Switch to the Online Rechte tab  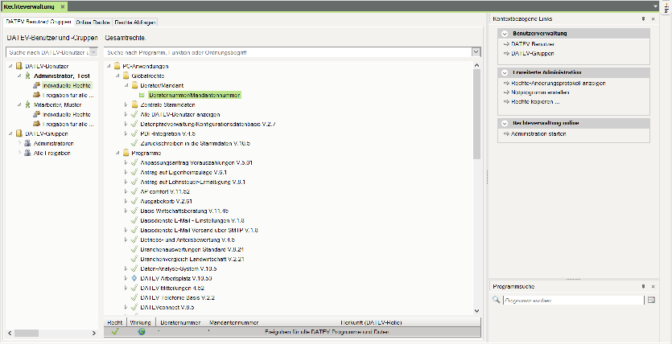[x=93, y=22]
